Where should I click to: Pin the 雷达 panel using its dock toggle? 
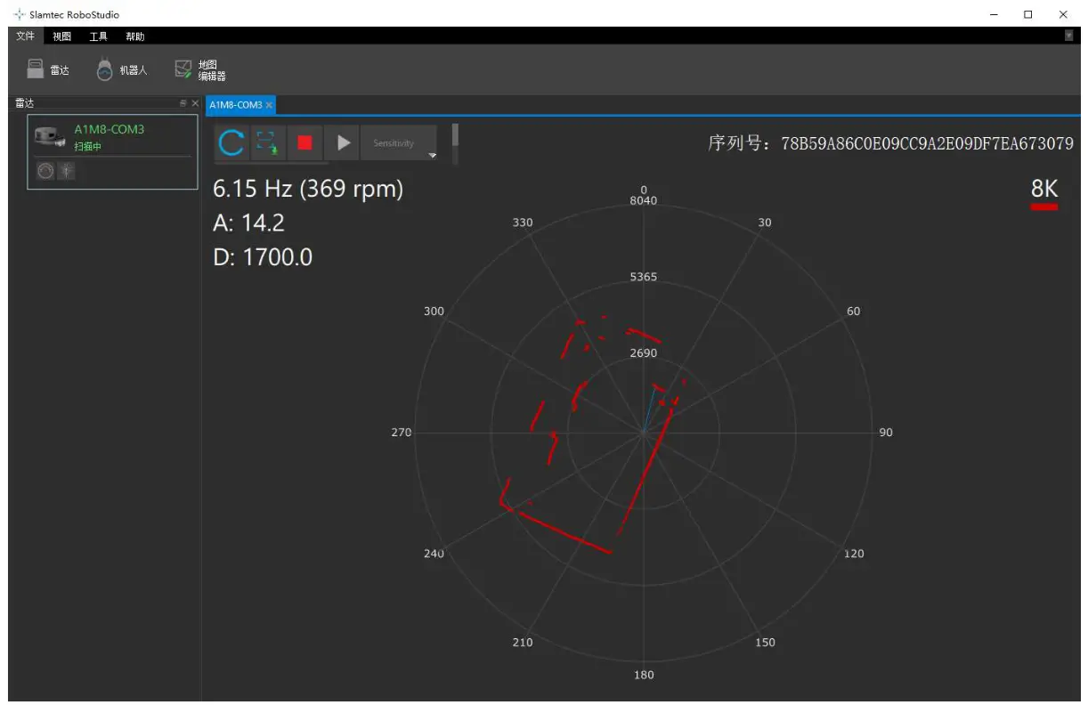(184, 102)
